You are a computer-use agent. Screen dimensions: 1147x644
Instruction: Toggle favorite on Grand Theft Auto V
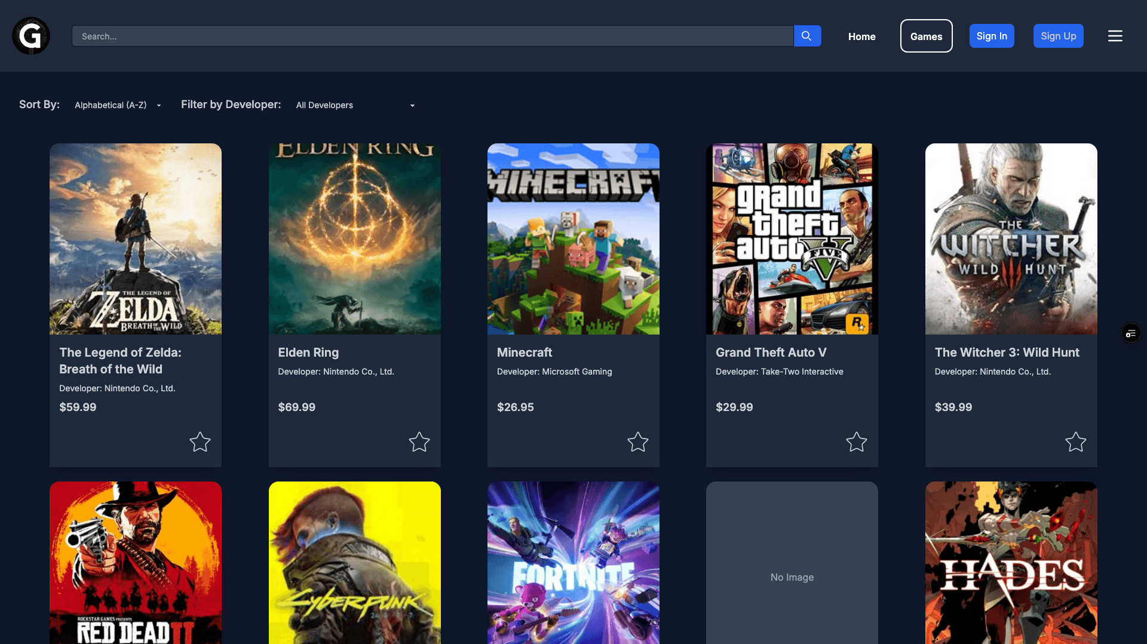(857, 442)
